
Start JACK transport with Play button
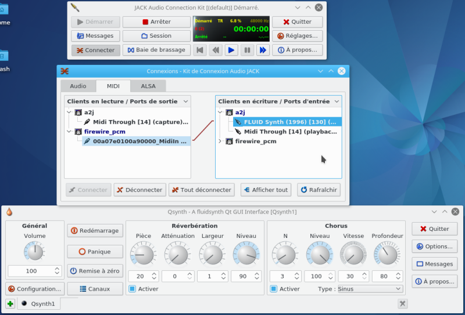coord(231,50)
